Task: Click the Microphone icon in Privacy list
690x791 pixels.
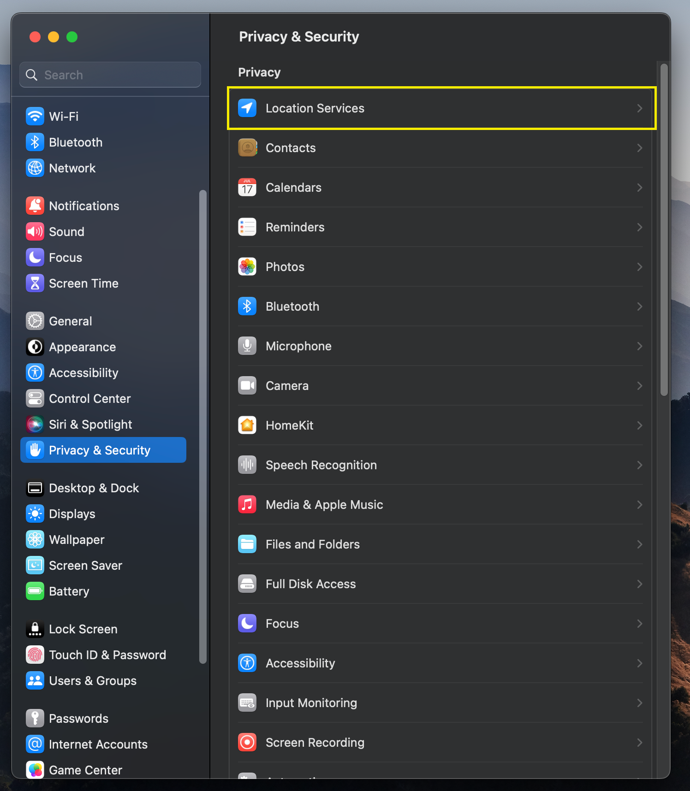Action: click(x=247, y=346)
